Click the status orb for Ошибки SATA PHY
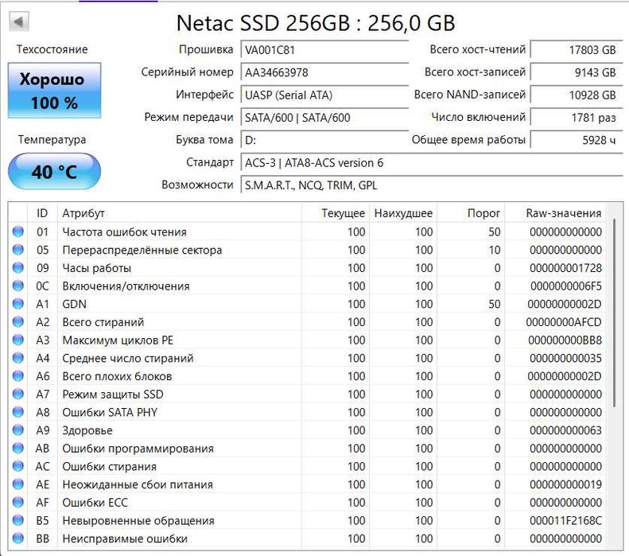Viewport: 629px width, 556px height. coord(18,412)
